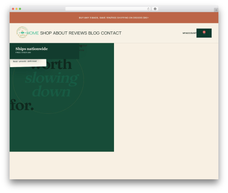Open the REVIEWS menu item
This screenshot has height=193, width=228.
click(78, 33)
